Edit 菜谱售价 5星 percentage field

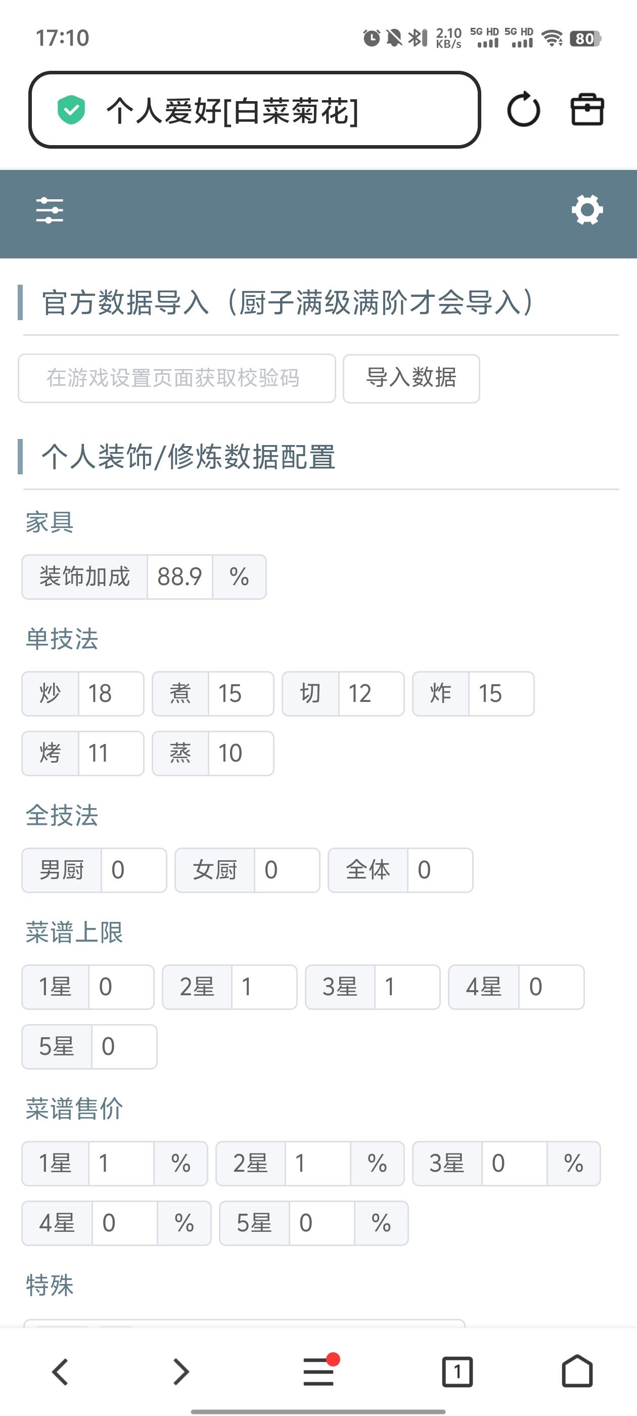click(321, 1223)
